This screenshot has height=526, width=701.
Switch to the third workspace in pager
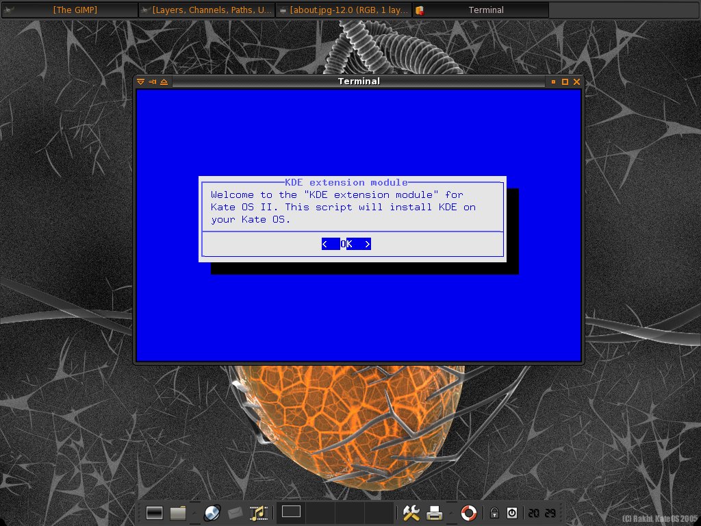350,512
